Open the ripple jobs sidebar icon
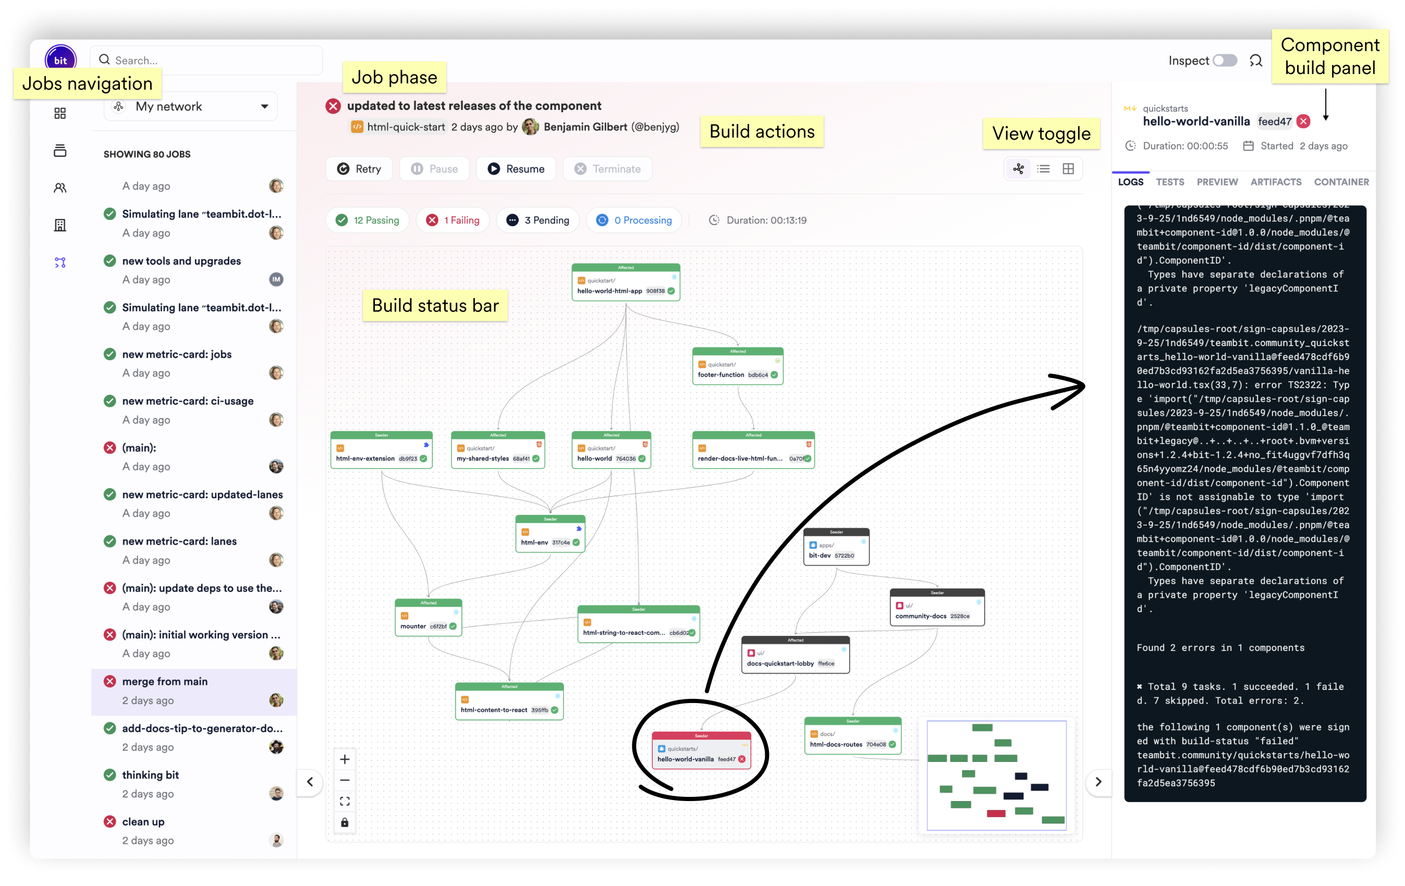Image resolution: width=1405 pixels, height=886 pixels. 60,263
